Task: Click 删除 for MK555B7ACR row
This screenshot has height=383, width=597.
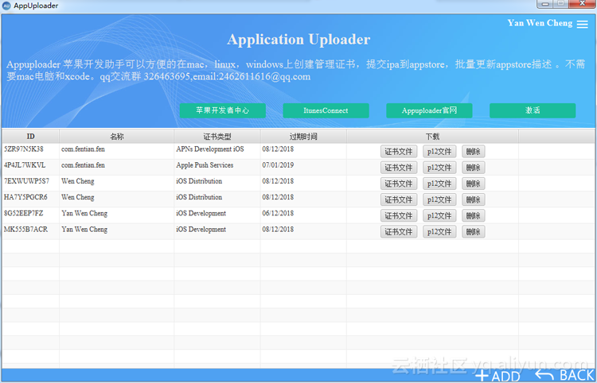Action: 474,231
